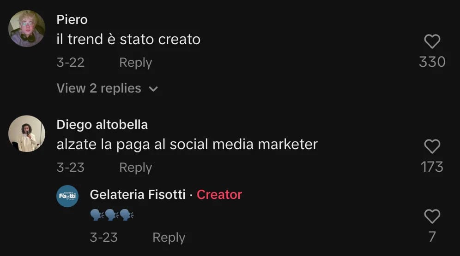Reply to Diego altobella's comment

pyautogui.click(x=135, y=168)
